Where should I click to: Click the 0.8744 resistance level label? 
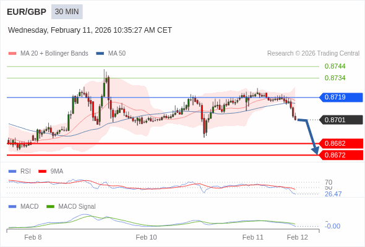(335, 67)
